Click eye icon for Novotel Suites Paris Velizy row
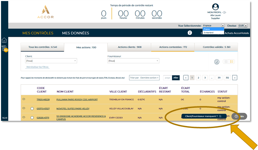Image resolution: width=258 pixels, height=150 pixels. (x=24, y=108)
